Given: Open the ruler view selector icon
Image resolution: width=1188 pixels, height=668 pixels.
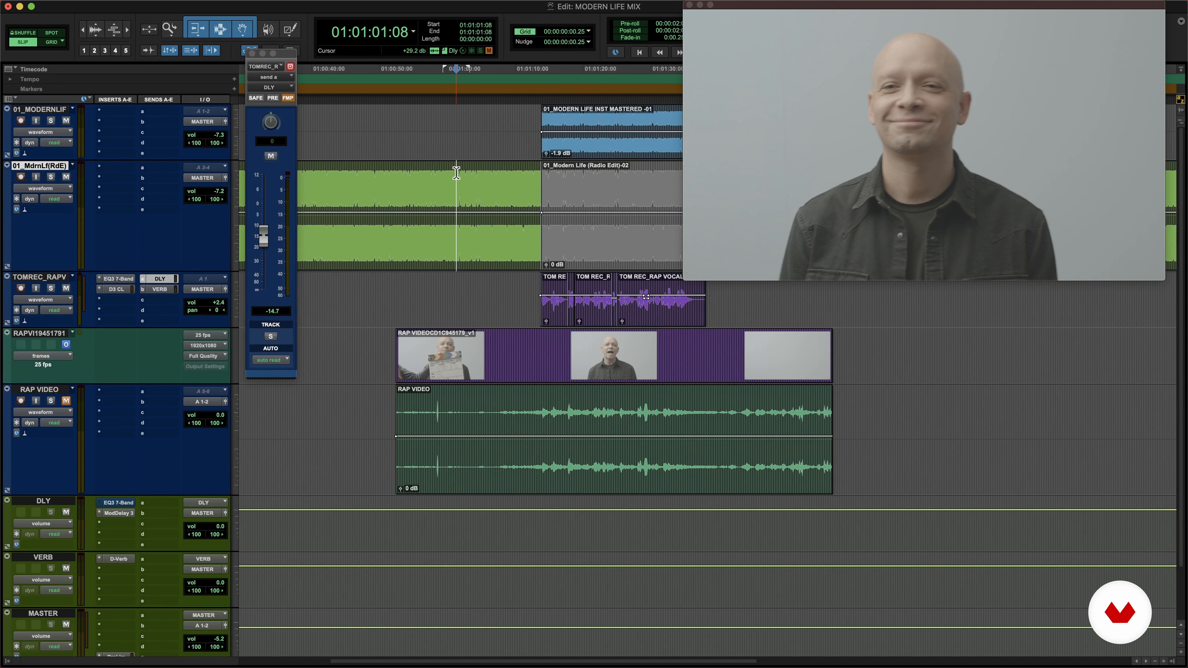Looking at the screenshot, I should pos(10,69).
